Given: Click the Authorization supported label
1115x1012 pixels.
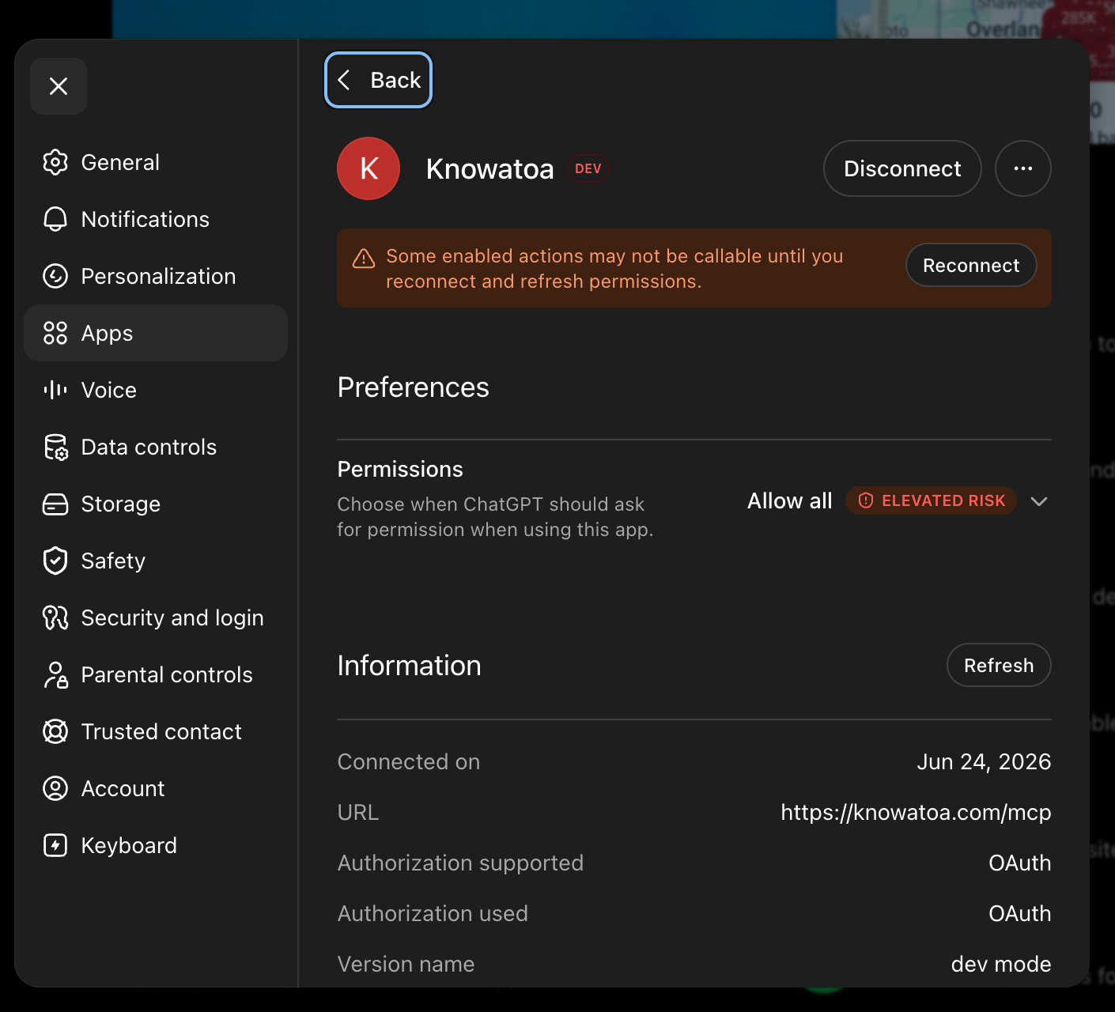Looking at the screenshot, I should click(460, 863).
